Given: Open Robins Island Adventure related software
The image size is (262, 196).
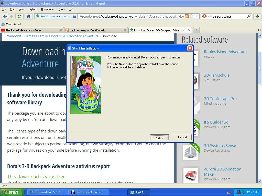Looking at the screenshot, I should click(x=225, y=52).
